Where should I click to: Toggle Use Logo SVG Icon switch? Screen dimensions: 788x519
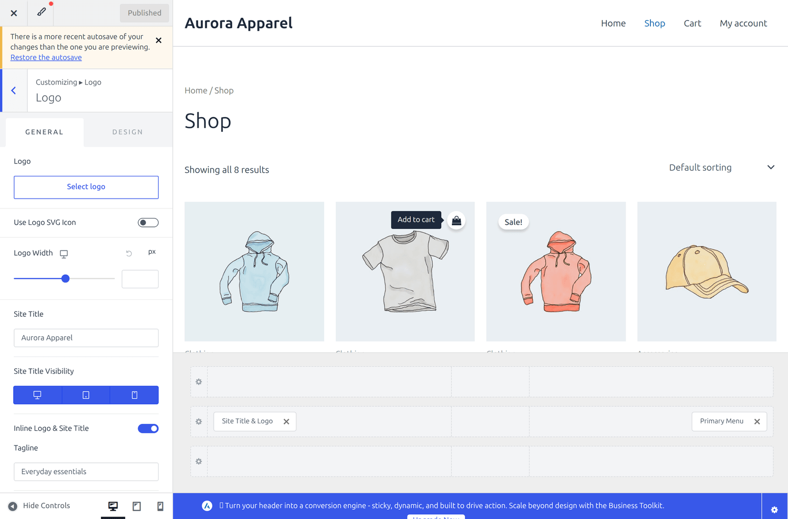pos(148,223)
